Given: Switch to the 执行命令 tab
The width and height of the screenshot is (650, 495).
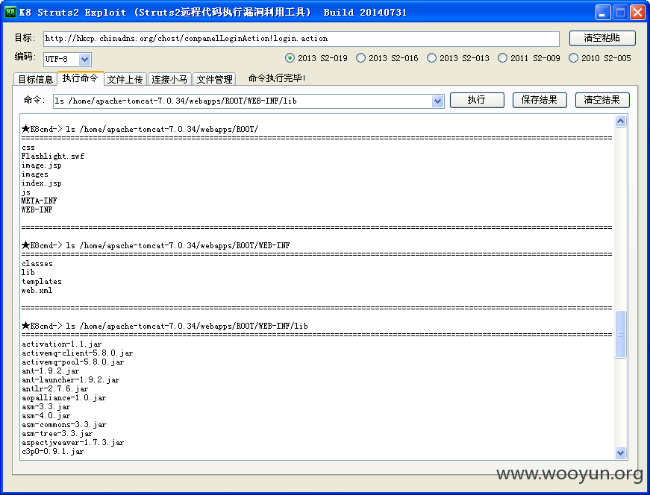Looking at the screenshot, I should point(80,78).
